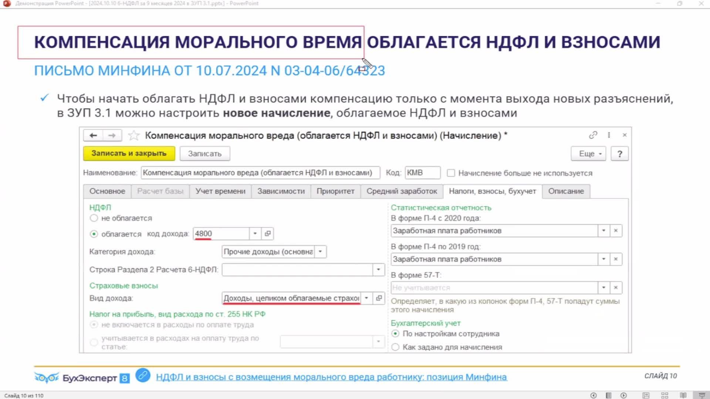The image size is (710, 399).
Task: Click the help question mark button
Action: click(x=619, y=154)
